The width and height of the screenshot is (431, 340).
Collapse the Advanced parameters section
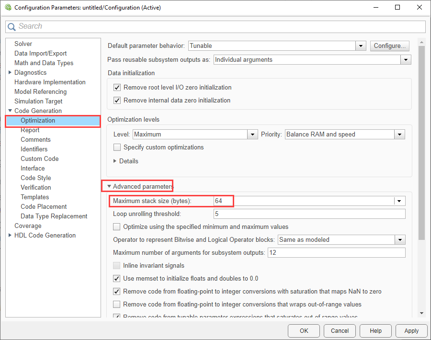109,186
